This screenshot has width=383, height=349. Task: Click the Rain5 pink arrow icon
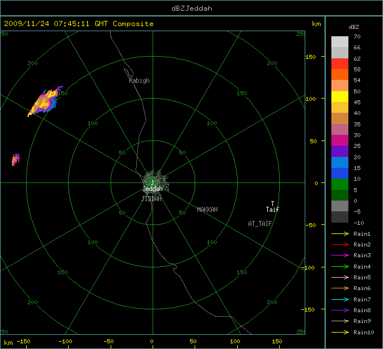340,277
